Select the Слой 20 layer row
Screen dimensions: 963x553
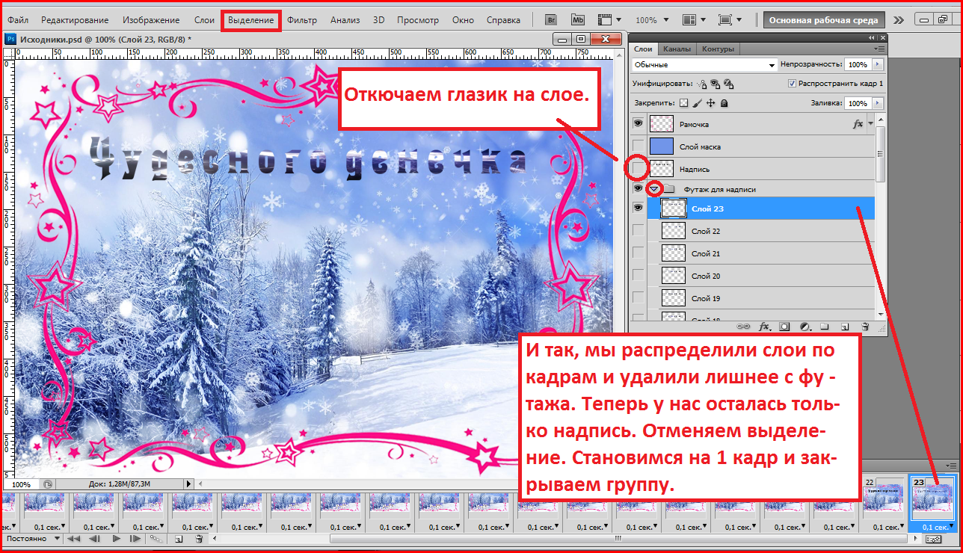point(760,276)
